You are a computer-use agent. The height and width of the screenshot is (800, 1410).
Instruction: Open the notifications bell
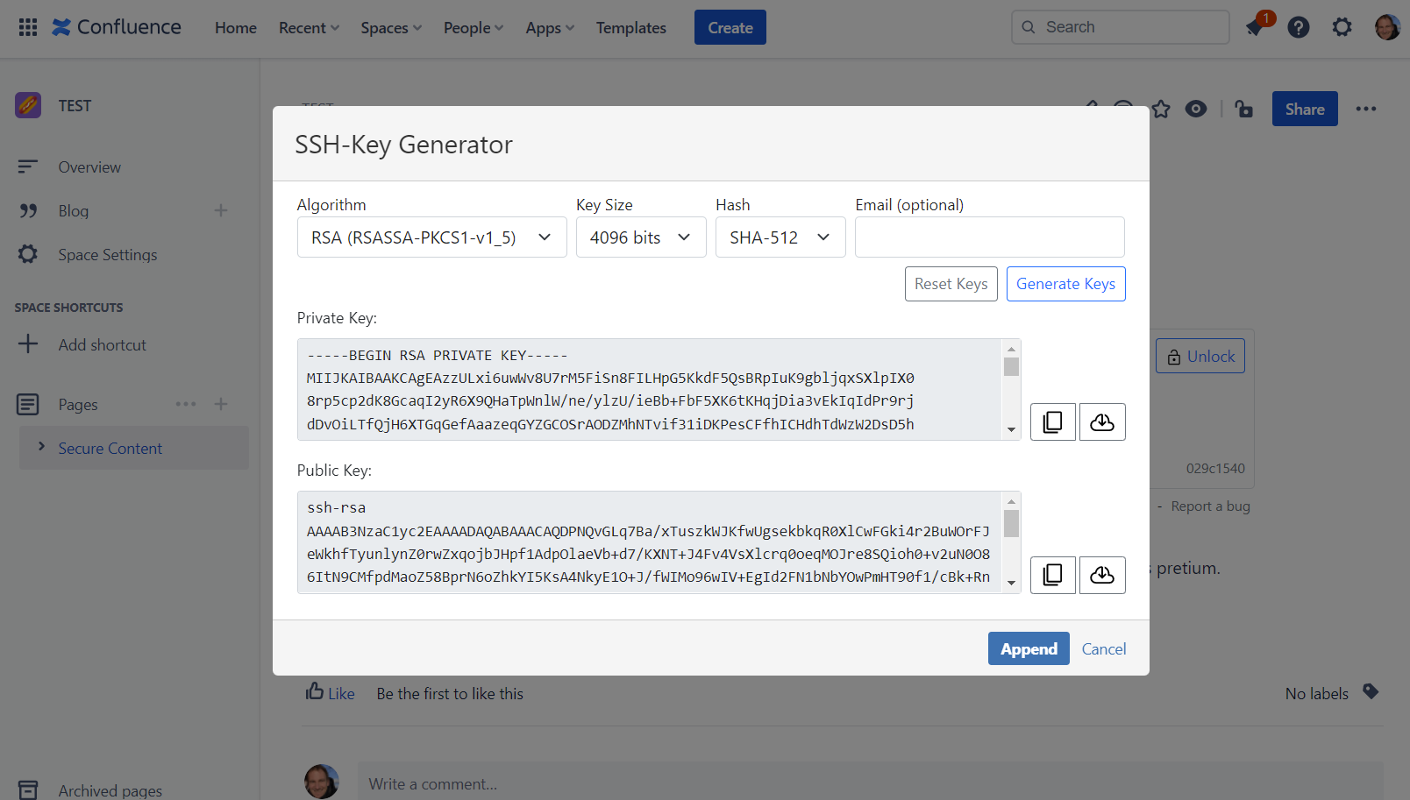[1254, 27]
